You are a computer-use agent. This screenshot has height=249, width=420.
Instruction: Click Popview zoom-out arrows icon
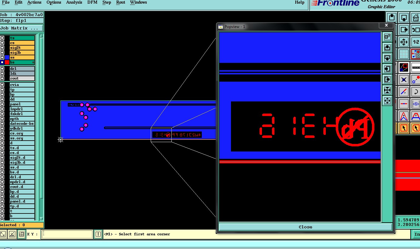pos(387,101)
